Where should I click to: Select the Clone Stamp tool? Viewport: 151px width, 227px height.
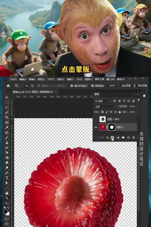[x=7, y=143]
